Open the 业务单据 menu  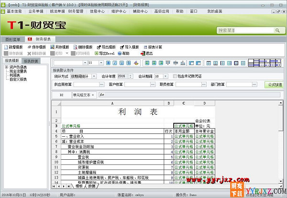[x=36, y=11]
